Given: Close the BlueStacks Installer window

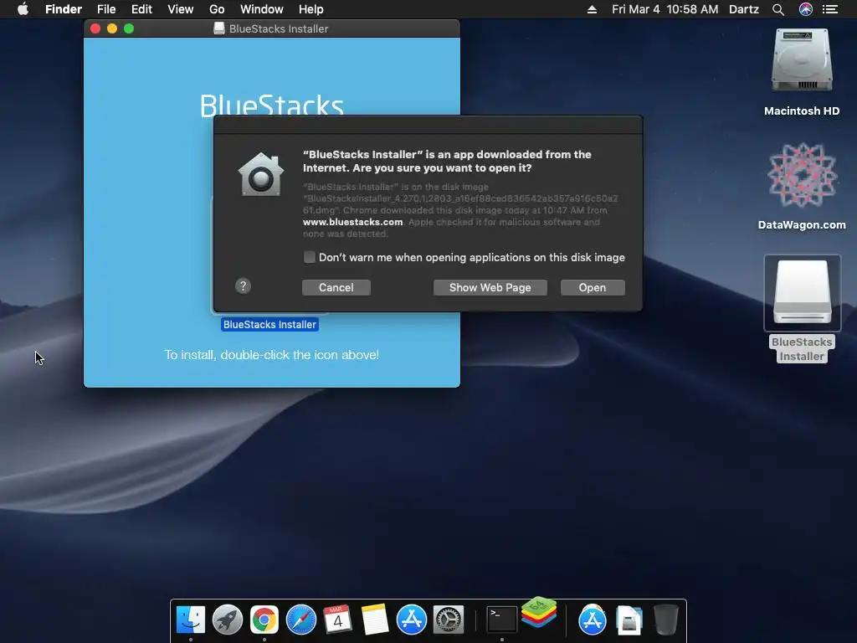Looking at the screenshot, I should point(95,28).
